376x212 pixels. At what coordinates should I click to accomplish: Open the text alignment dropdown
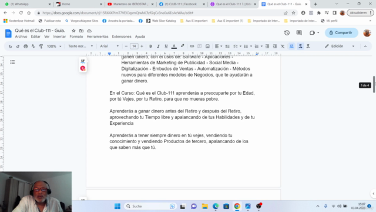[219, 46]
